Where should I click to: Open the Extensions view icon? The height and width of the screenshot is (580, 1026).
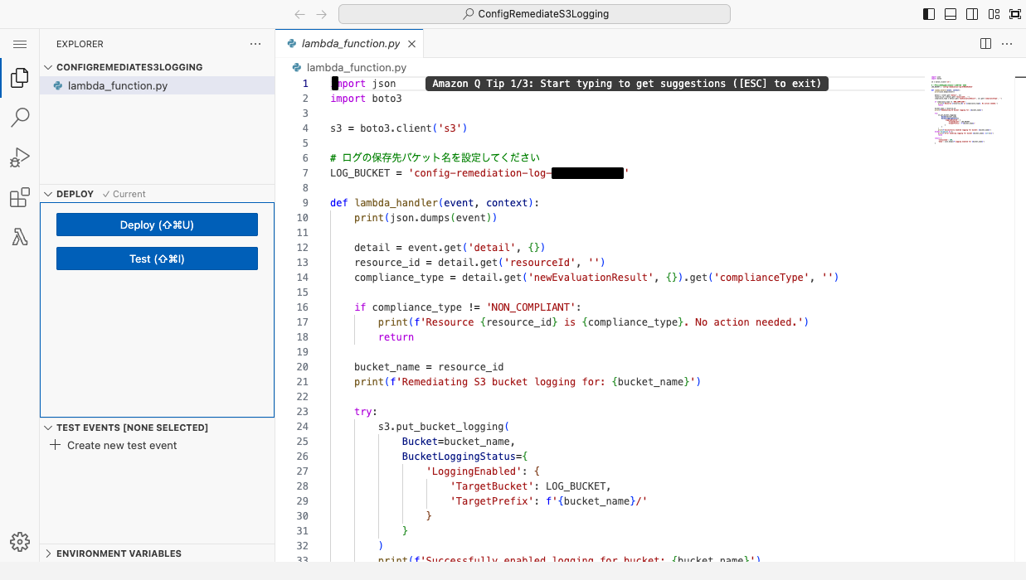(x=20, y=198)
